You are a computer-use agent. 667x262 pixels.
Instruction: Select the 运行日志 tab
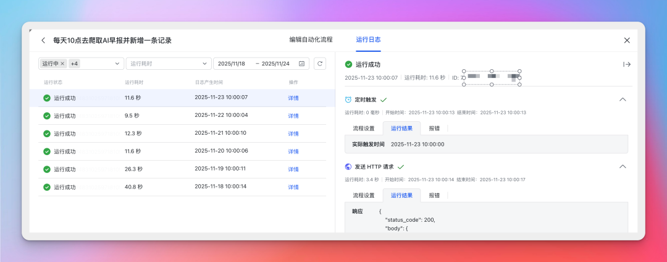[368, 40]
